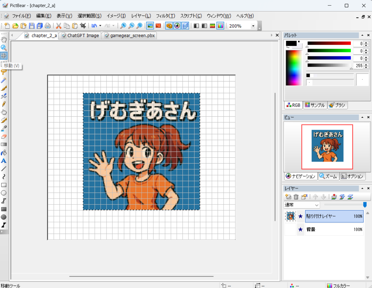372x288 pixels.
Task: Toggle visibility star of 背景 layer
Action: (x=301, y=229)
